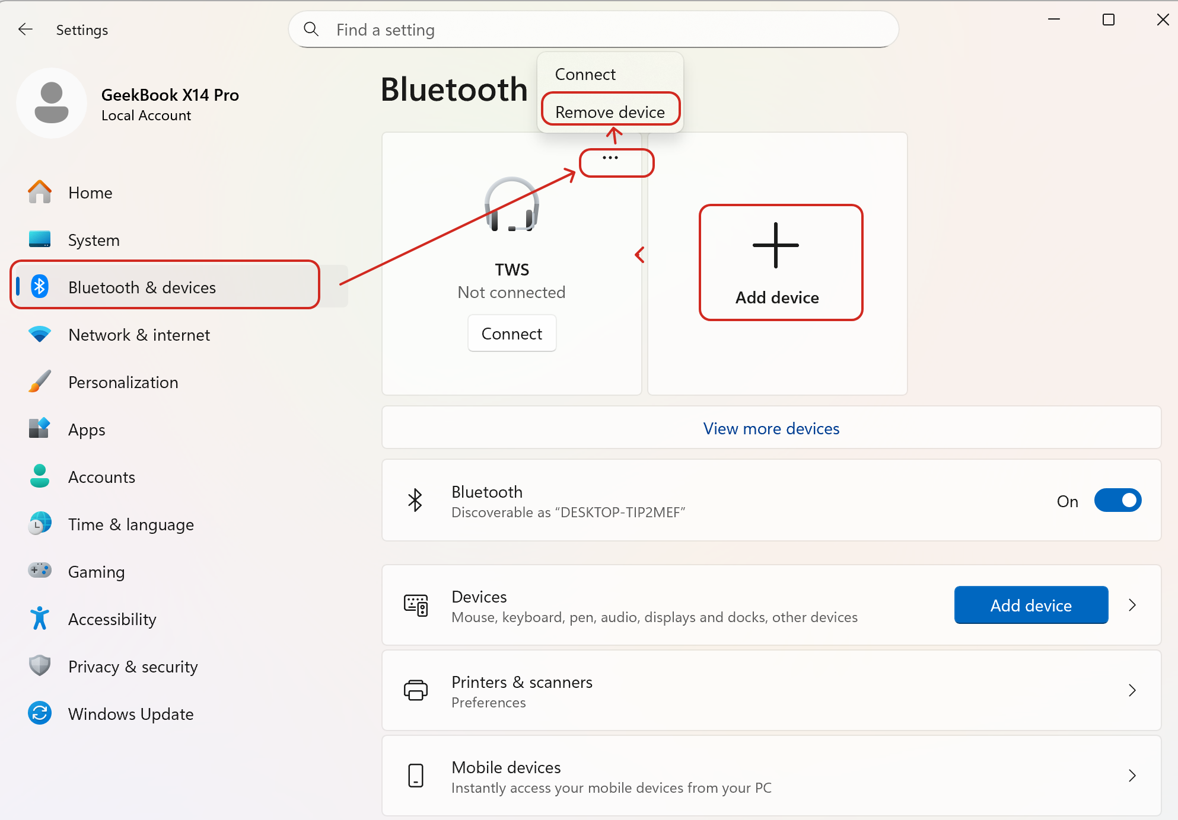Click the TWS headset device icon
This screenshot has width=1178, height=820.
tap(511, 205)
